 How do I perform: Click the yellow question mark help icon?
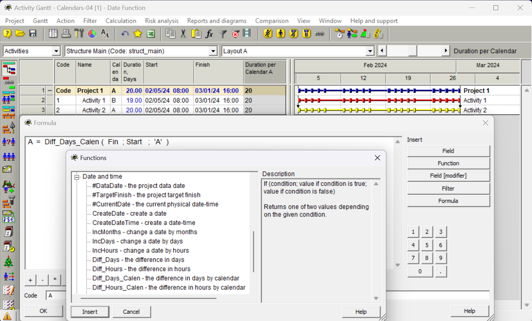click(x=7, y=34)
